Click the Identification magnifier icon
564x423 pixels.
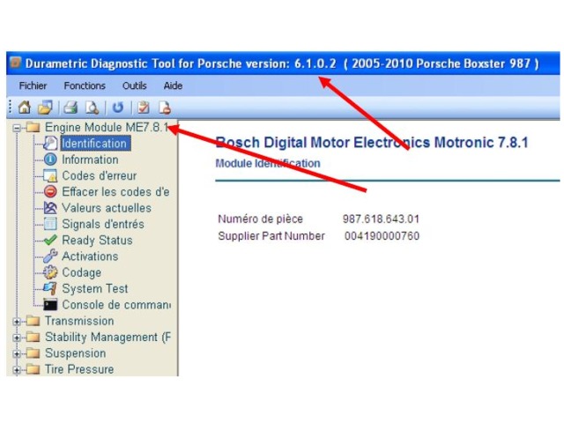50,143
